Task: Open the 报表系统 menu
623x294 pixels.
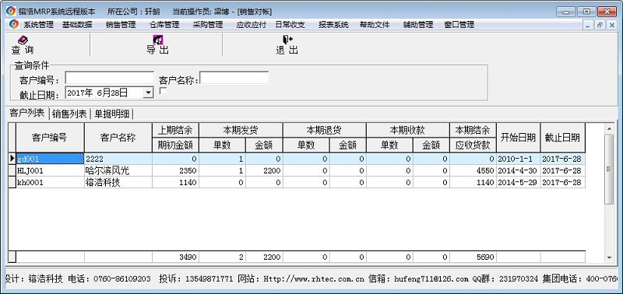Action: [x=334, y=25]
